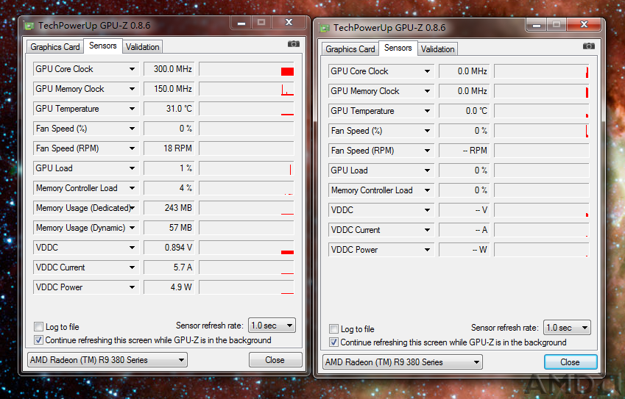Click GPU Memory Clock graph in left window

tap(247, 89)
